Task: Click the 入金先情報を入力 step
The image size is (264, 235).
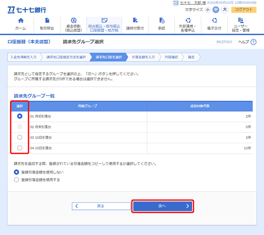Action: point(24,57)
